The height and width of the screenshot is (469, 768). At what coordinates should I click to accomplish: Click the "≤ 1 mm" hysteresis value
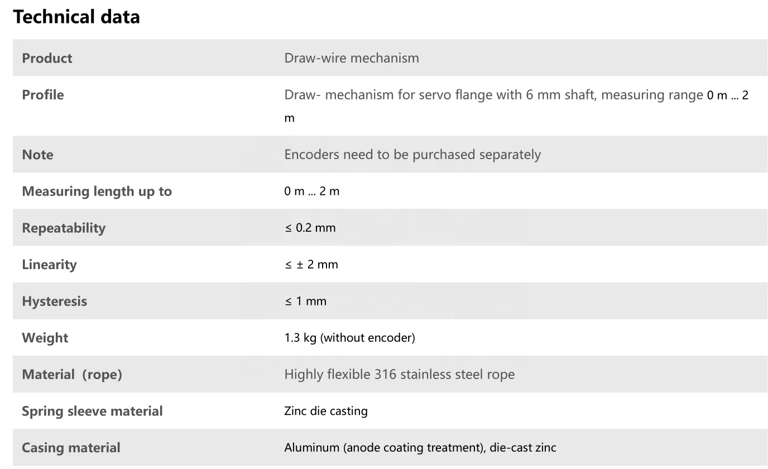(305, 301)
